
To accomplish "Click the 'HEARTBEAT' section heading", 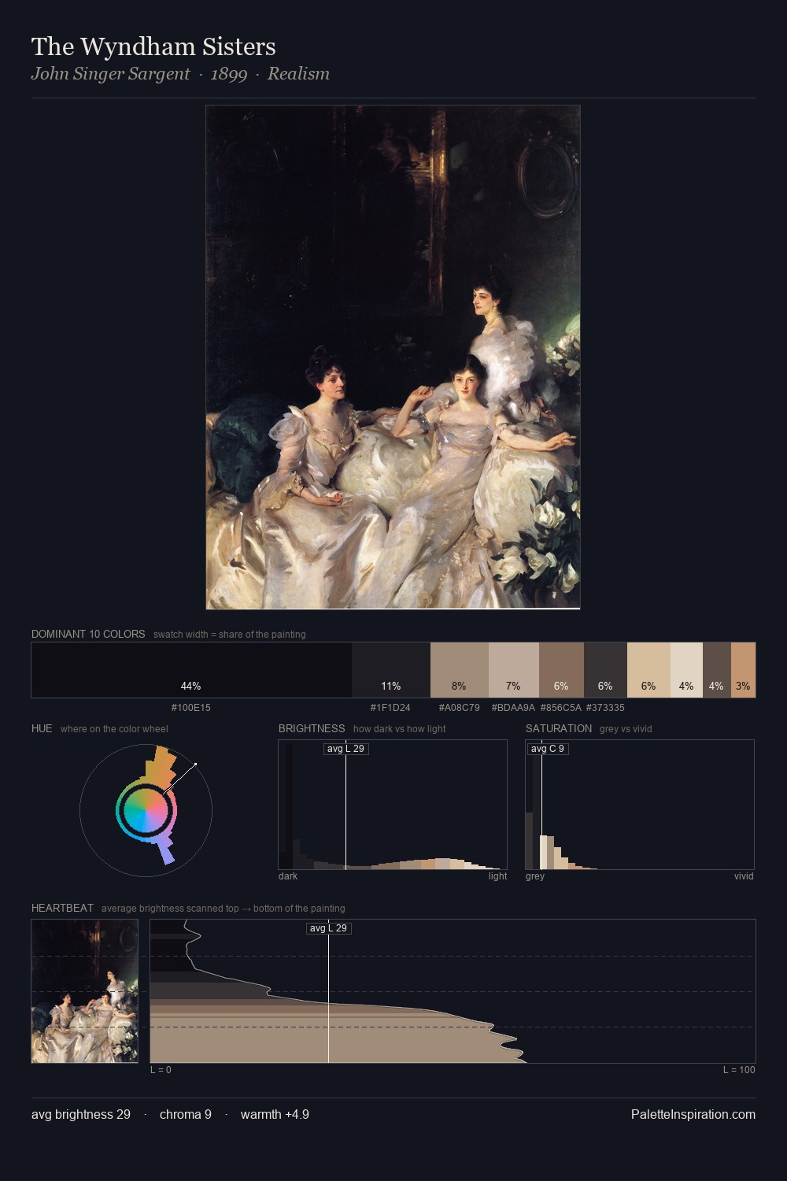I will click(62, 908).
